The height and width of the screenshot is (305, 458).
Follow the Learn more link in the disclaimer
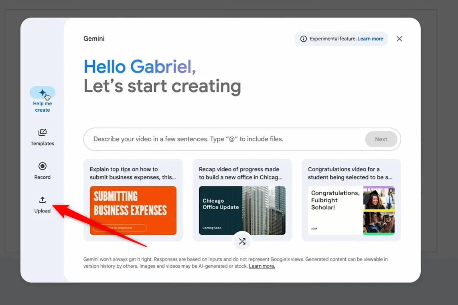pos(262,266)
